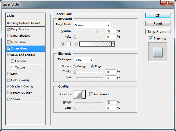Confirm with the OK button
176x131 pixels.
(158, 15)
